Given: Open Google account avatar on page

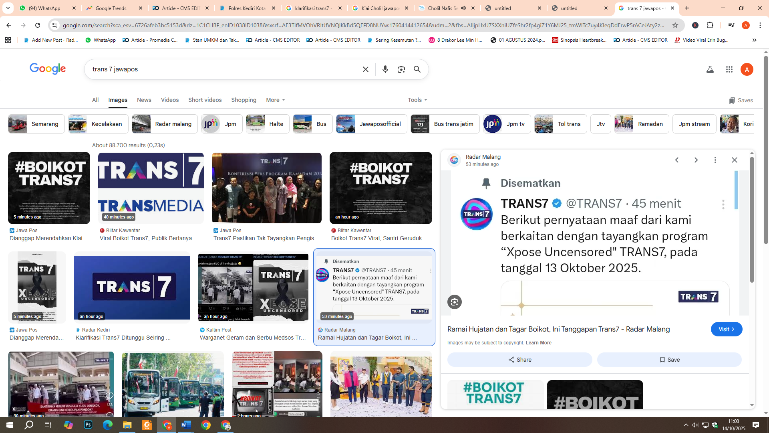Looking at the screenshot, I should 747,69.
